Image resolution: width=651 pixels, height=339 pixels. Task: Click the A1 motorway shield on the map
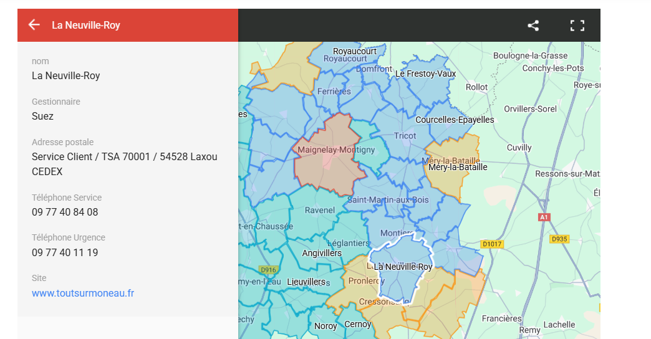(x=544, y=217)
